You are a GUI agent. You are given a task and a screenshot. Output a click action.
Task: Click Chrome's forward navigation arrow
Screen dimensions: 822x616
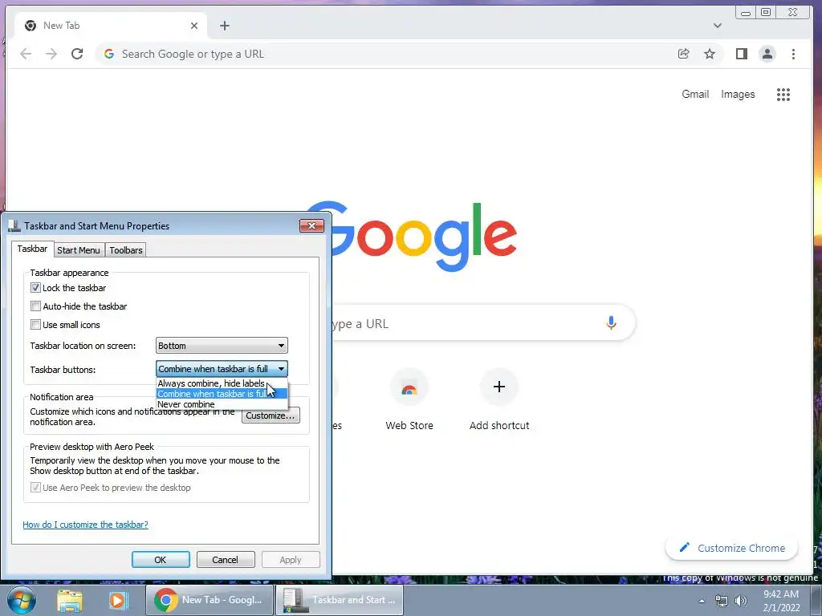point(51,54)
